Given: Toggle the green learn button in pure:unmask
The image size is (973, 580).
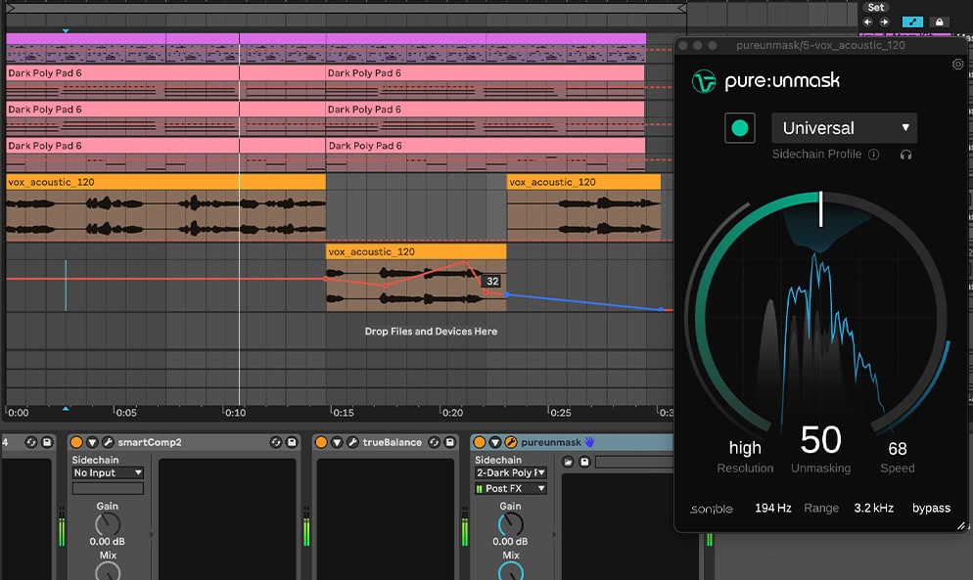Looking at the screenshot, I should (740, 128).
